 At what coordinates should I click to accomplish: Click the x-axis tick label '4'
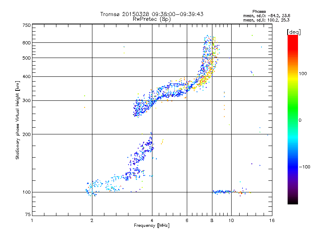pos(152,220)
